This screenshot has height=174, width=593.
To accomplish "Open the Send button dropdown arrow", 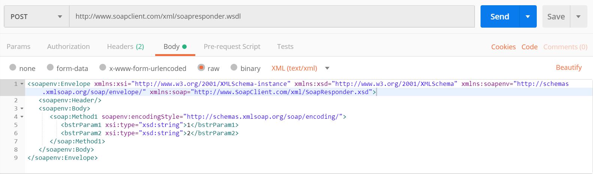I will (x=528, y=17).
